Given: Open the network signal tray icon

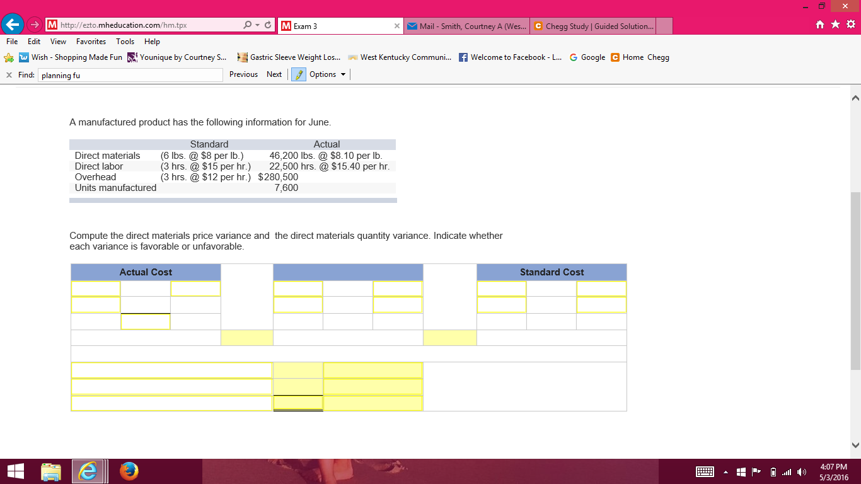Looking at the screenshot, I should pos(786,472).
